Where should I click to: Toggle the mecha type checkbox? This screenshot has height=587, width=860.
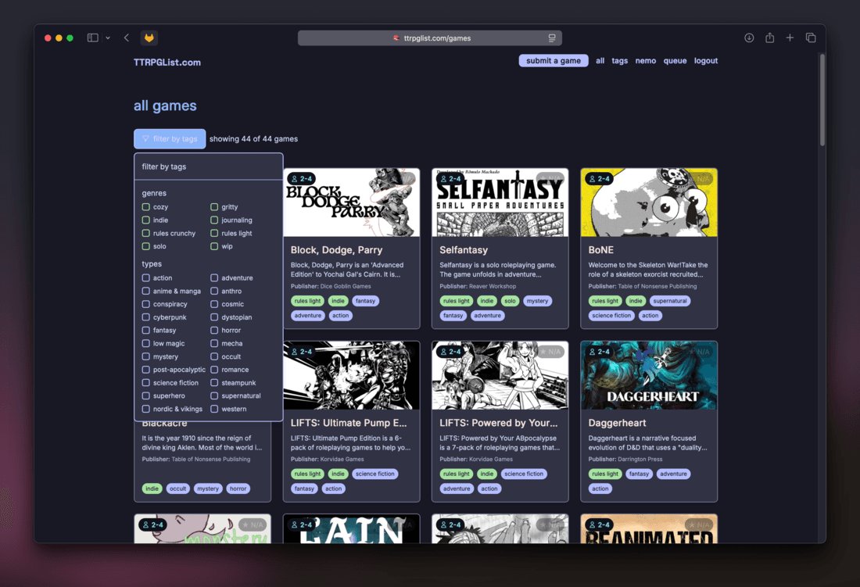coord(214,344)
